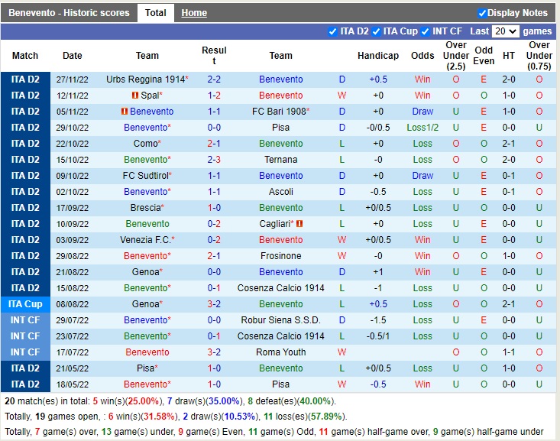The height and width of the screenshot is (441, 560).
Task: Click the +1 handicap on 21/08/22 row
Action: (378, 272)
